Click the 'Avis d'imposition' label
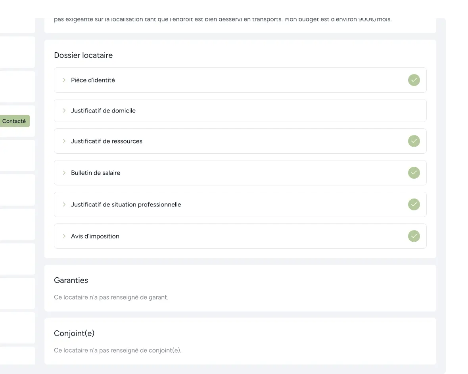The height and width of the screenshot is (374, 468). 95,236
